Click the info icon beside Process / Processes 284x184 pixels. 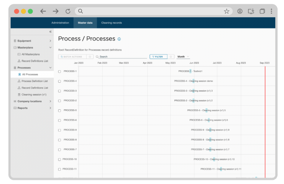coord(119,39)
